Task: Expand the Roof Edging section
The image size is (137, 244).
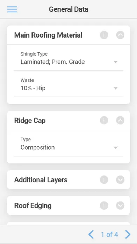Action: (120, 205)
